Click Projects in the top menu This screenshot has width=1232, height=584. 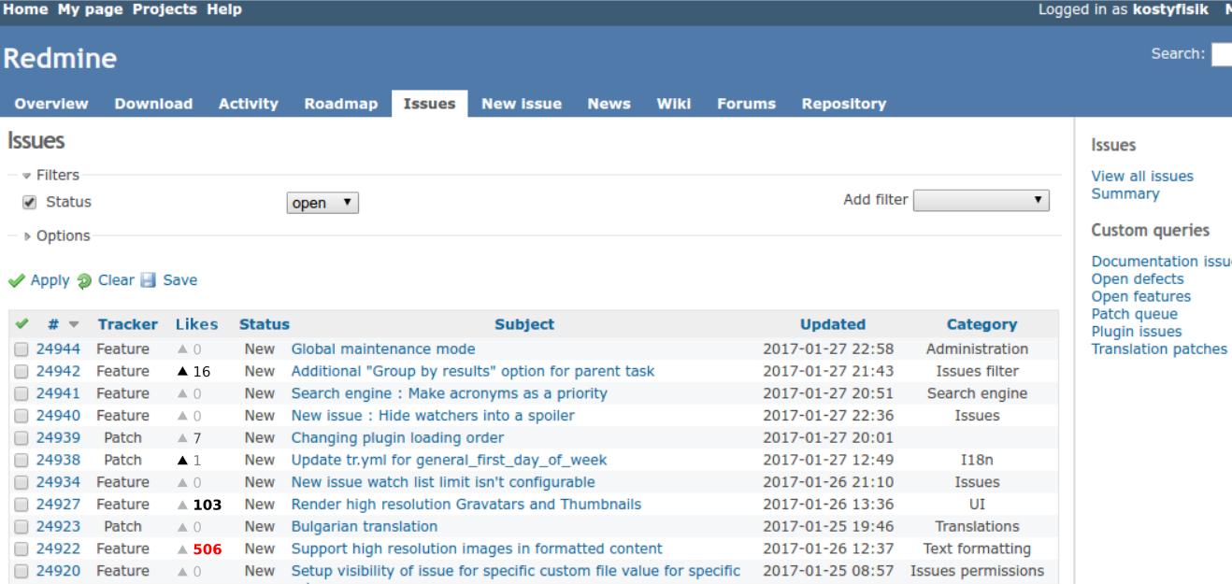pos(165,9)
